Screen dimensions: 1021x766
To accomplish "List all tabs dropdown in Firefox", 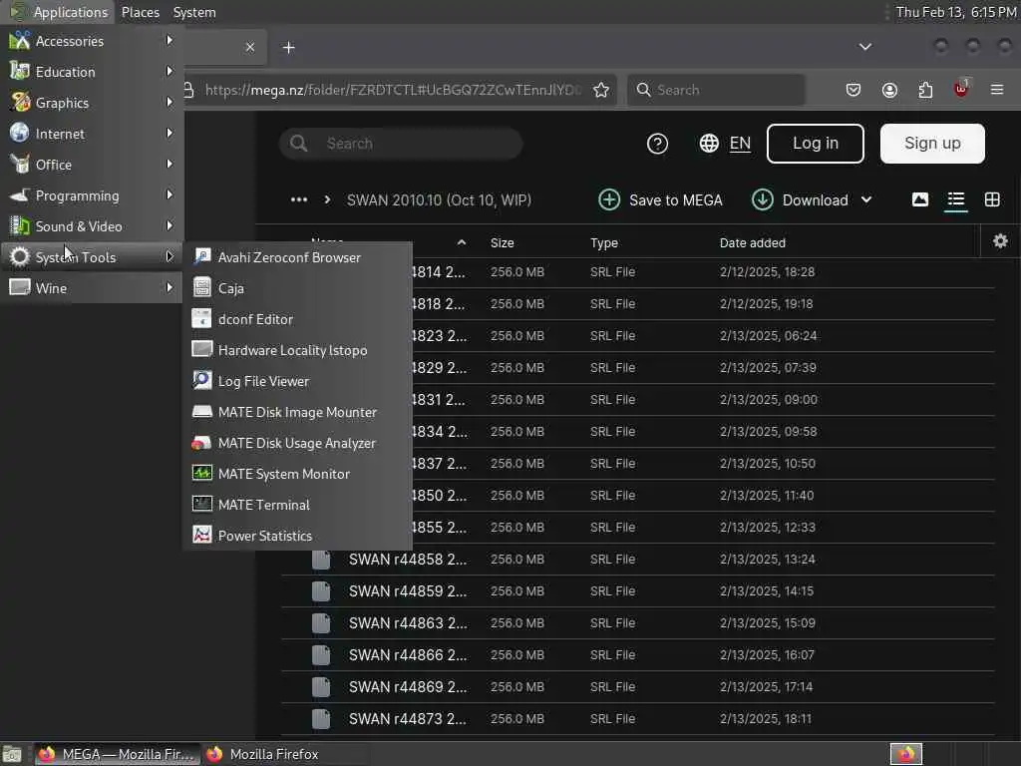I will 864,47.
